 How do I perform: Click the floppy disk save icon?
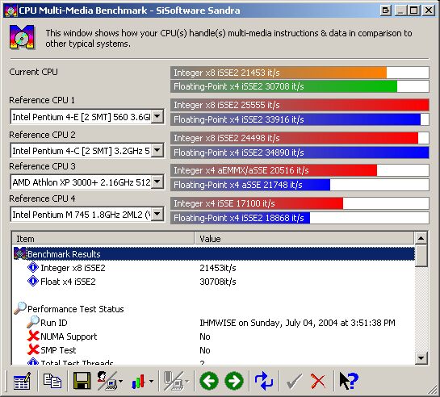click(82, 381)
